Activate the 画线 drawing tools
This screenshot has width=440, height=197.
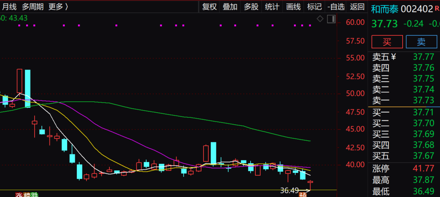(x=293, y=7)
